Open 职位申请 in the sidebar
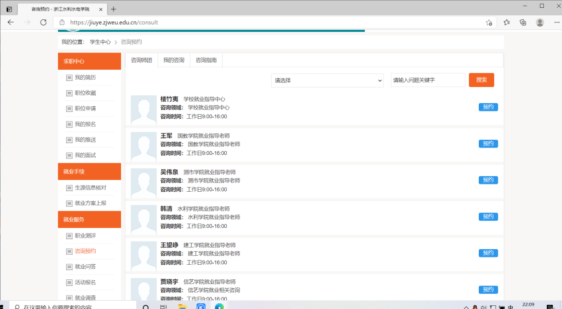 [85, 108]
